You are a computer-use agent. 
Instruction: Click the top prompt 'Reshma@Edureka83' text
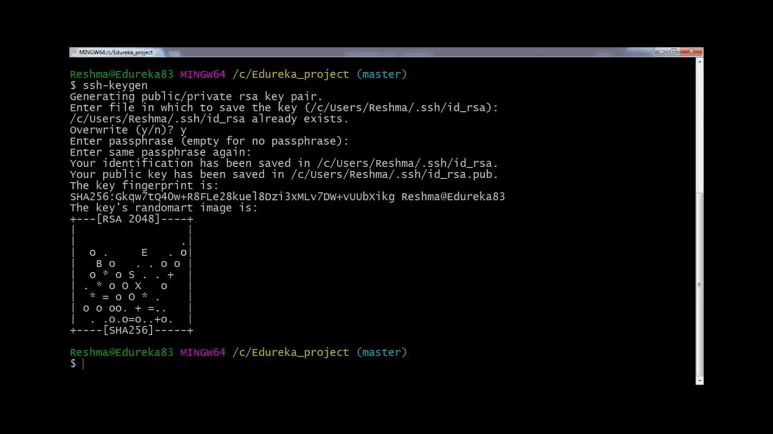click(122, 75)
